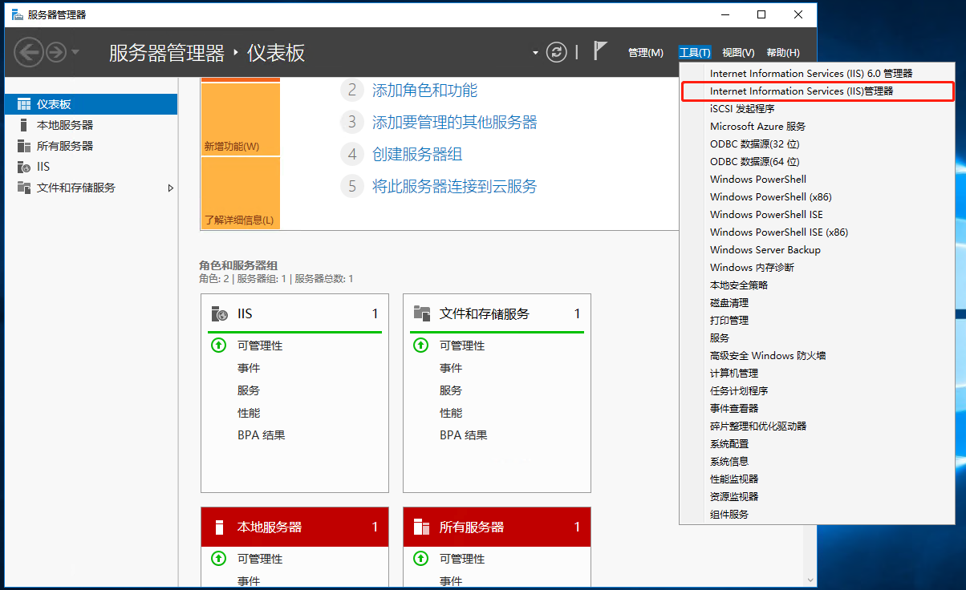Open 性能 in the IIS tile

pos(249,413)
